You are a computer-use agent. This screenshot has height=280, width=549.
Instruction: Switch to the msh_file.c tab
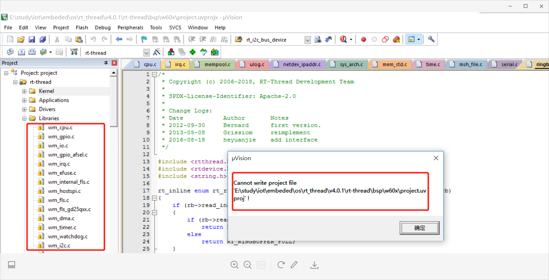(467, 64)
